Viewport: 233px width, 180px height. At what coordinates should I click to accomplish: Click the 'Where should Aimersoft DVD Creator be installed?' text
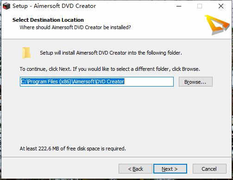(75, 27)
